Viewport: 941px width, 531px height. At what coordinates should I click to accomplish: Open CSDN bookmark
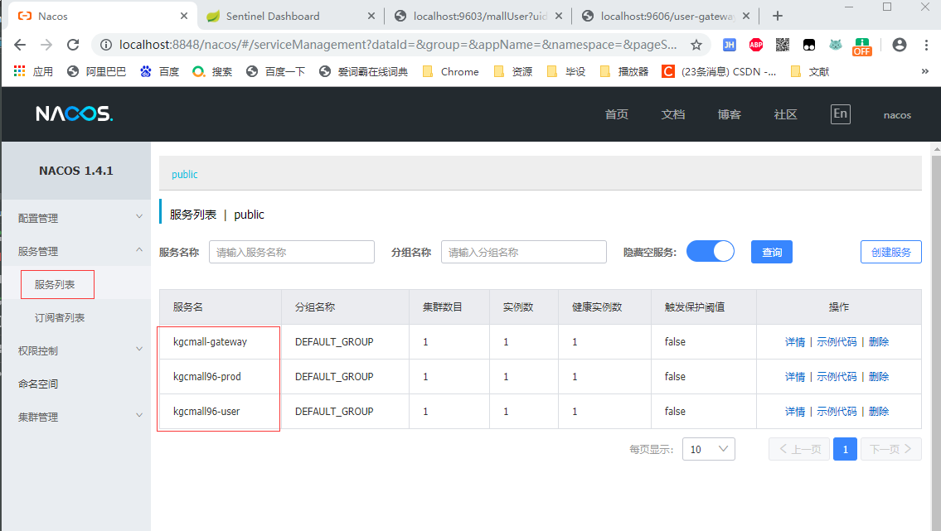[x=719, y=72]
